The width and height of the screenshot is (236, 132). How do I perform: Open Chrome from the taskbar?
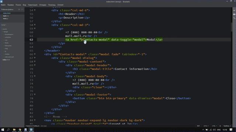point(20,129)
